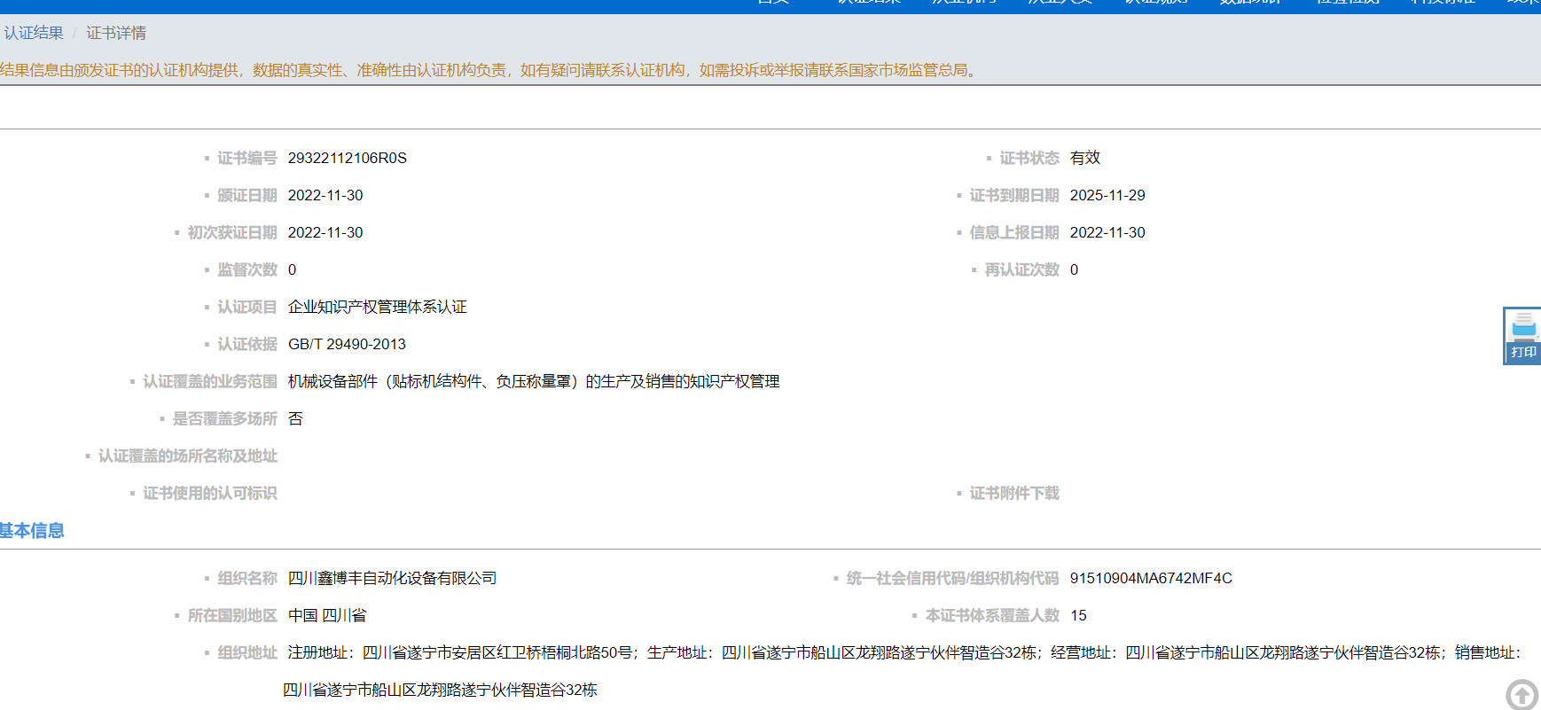The width and height of the screenshot is (1541, 710).
Task: Click the back-to-top arrow icon
Action: [1521, 695]
